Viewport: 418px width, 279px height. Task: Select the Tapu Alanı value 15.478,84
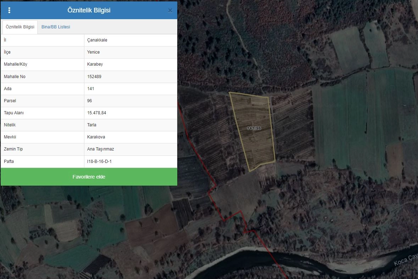[97, 113]
